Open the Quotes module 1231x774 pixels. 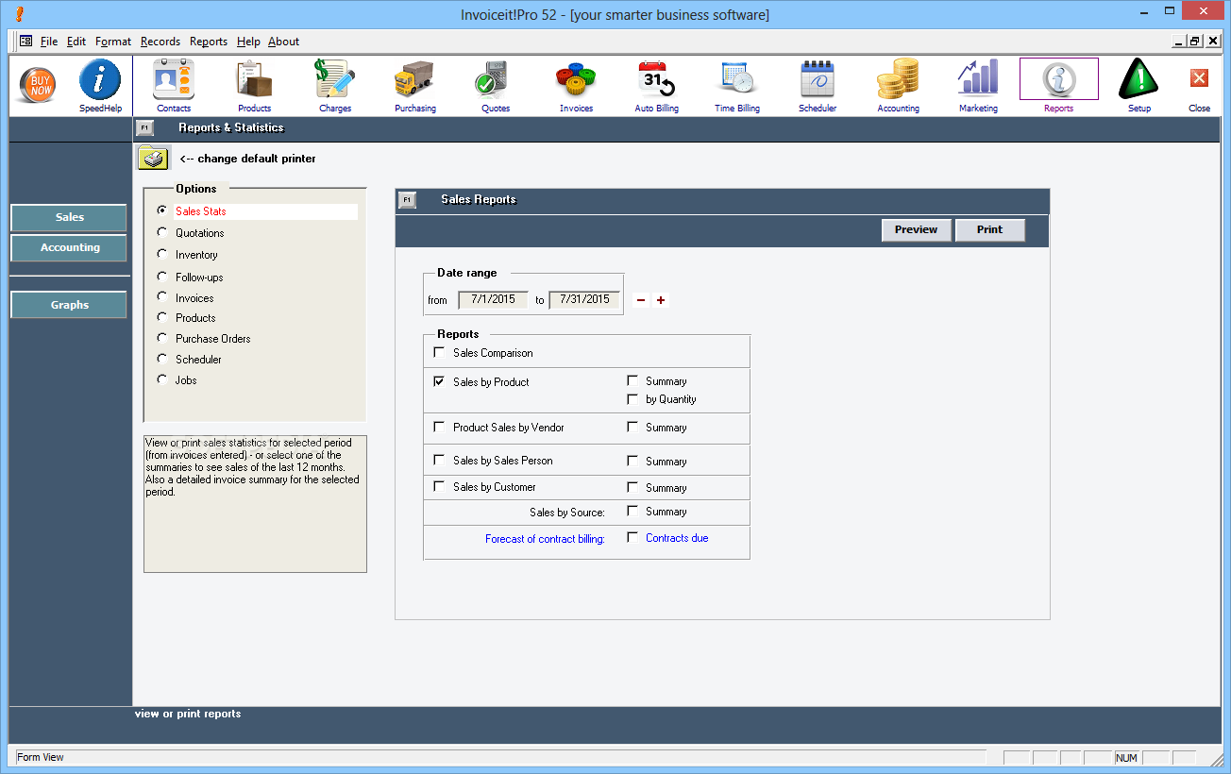[496, 86]
